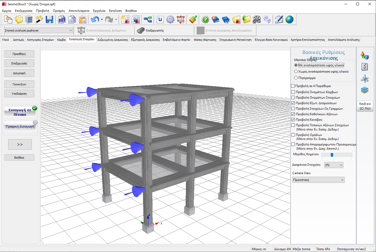Screen dimensions: 376x252
Task: Uncheck 'Προβολή Κανάβου' grid display checkbox
Action: (x=293, y=120)
